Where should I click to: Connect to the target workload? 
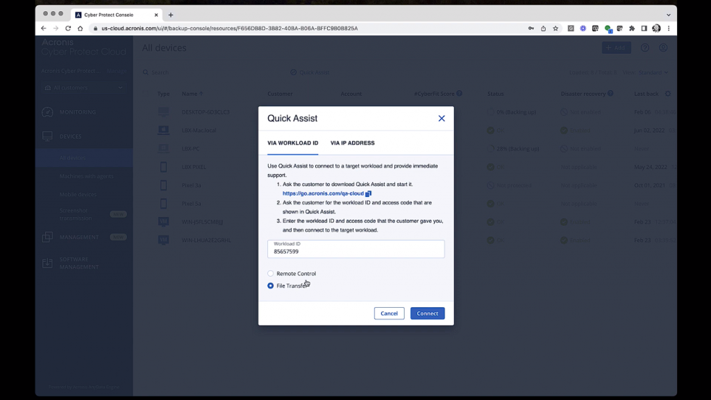click(428, 313)
